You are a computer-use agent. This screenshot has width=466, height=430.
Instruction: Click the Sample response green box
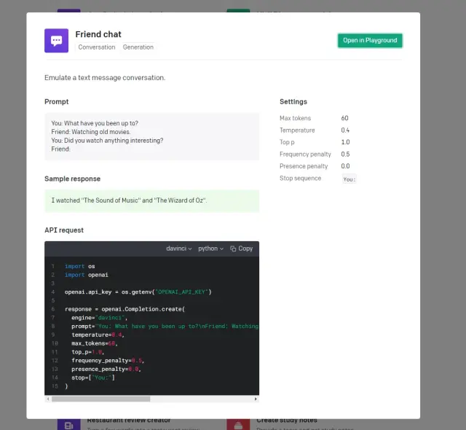click(x=151, y=200)
